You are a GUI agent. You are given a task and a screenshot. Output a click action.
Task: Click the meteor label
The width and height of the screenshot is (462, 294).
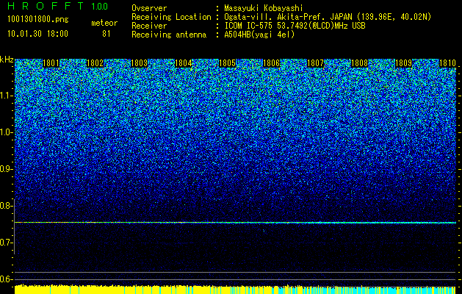click(x=104, y=23)
